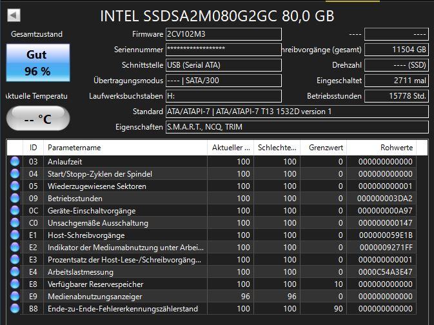Click the Betriebsstunden value 15778 Std.

(x=397, y=96)
